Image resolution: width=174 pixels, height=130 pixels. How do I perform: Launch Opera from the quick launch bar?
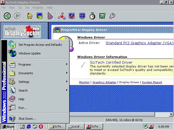[41, 126]
